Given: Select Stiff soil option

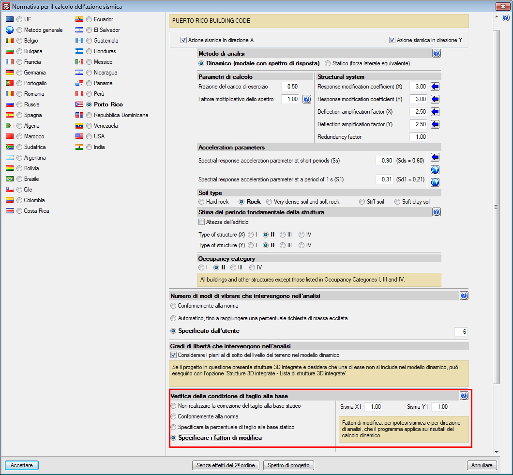Looking at the screenshot, I should [362, 202].
